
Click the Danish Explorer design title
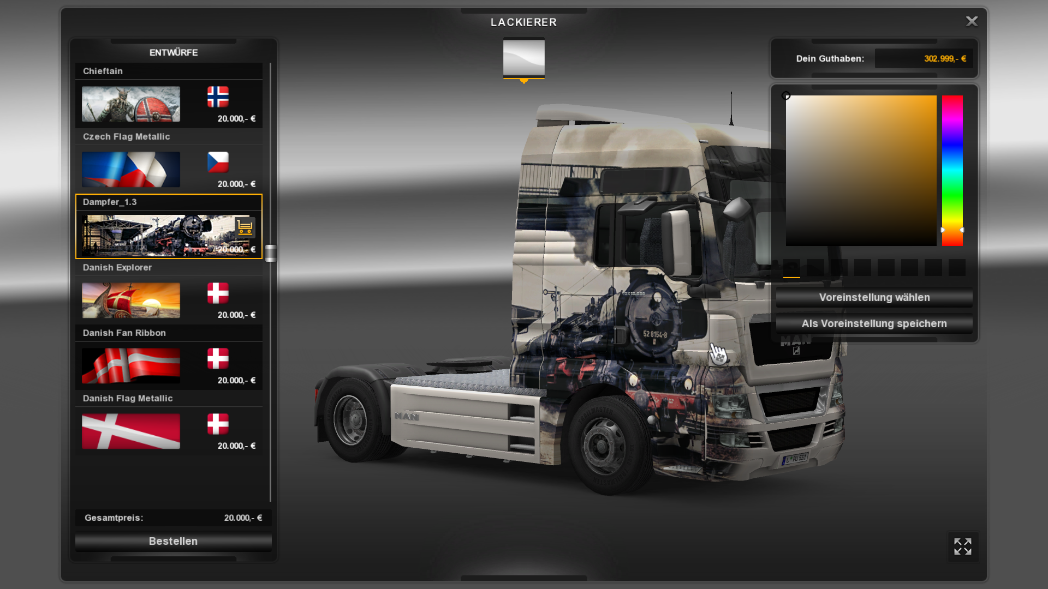(117, 268)
